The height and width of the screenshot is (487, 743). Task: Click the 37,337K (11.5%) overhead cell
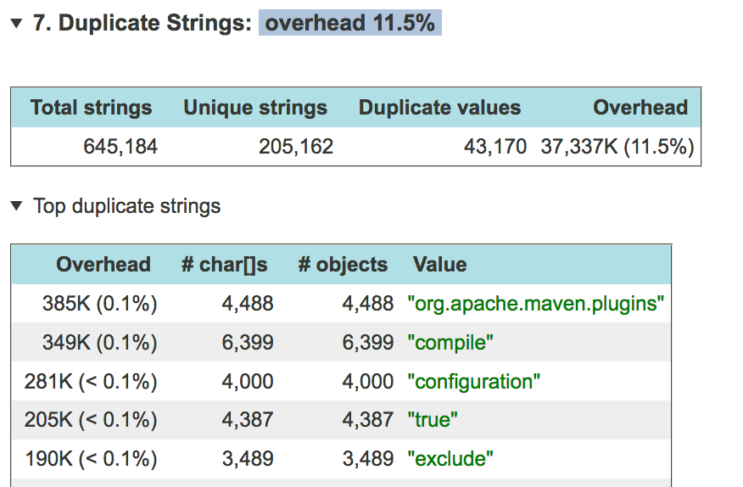coord(617,147)
